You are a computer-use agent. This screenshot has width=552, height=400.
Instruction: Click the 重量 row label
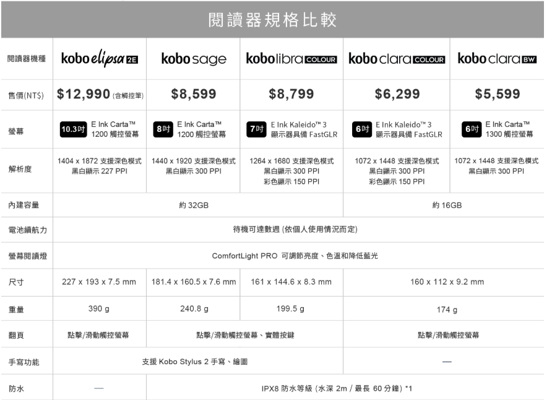coord(16,310)
